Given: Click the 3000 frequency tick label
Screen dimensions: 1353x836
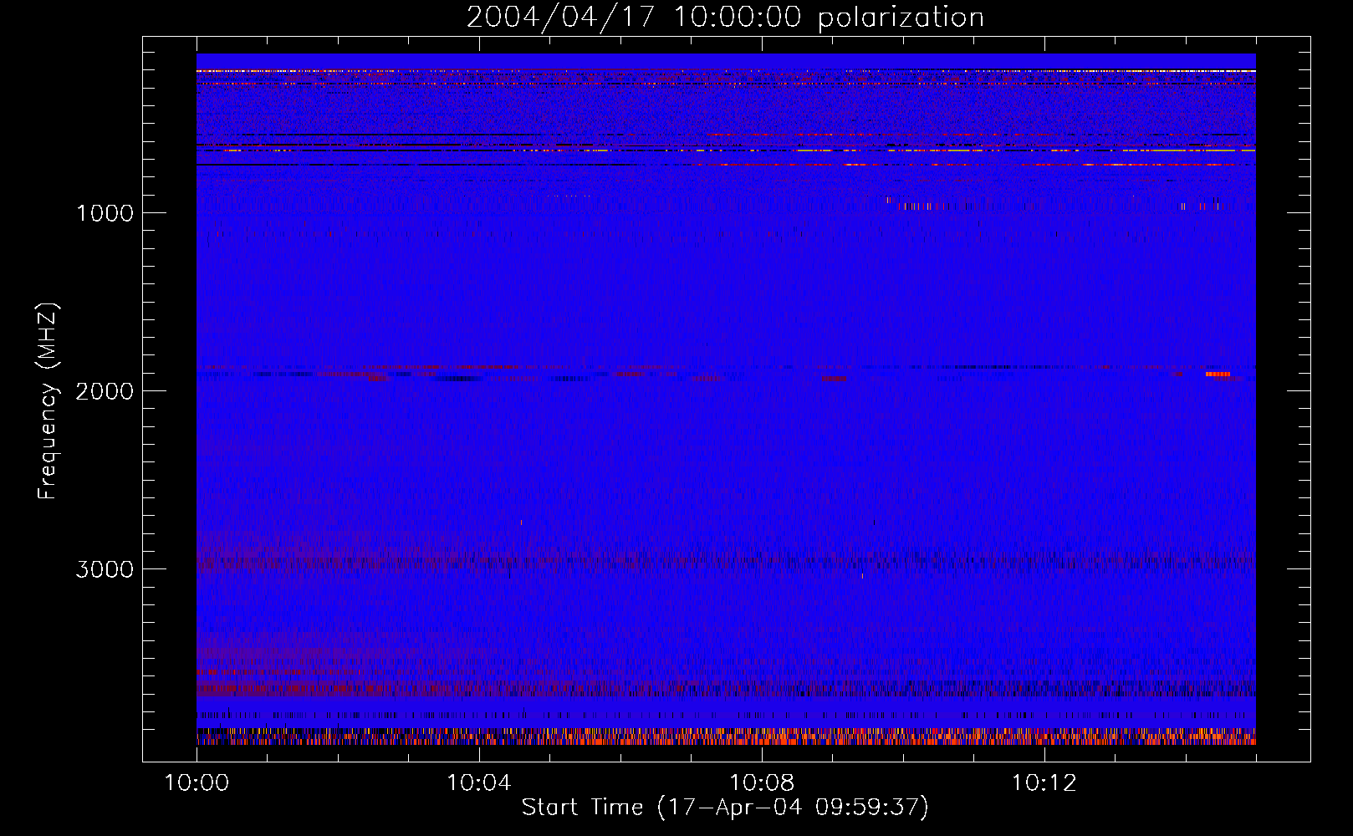Looking at the screenshot, I should tap(105, 569).
